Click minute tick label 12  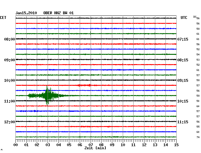pyautogui.click(x=144, y=145)
